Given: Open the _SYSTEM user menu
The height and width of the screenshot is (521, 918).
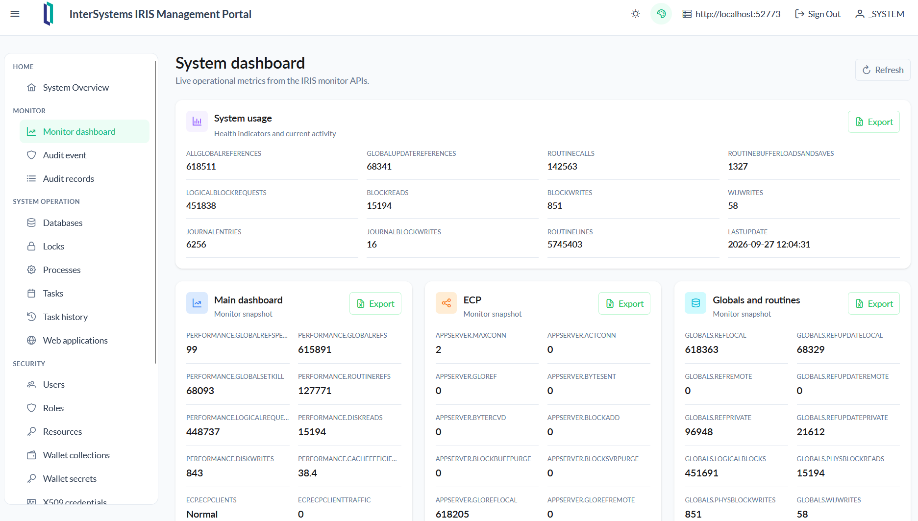Looking at the screenshot, I should click(880, 14).
